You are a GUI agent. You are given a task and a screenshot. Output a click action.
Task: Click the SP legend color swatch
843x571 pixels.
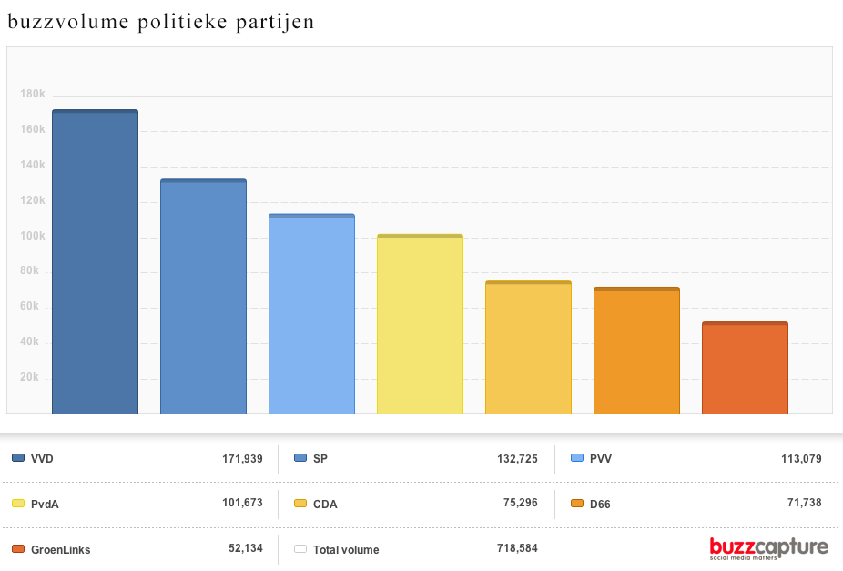coord(300,458)
